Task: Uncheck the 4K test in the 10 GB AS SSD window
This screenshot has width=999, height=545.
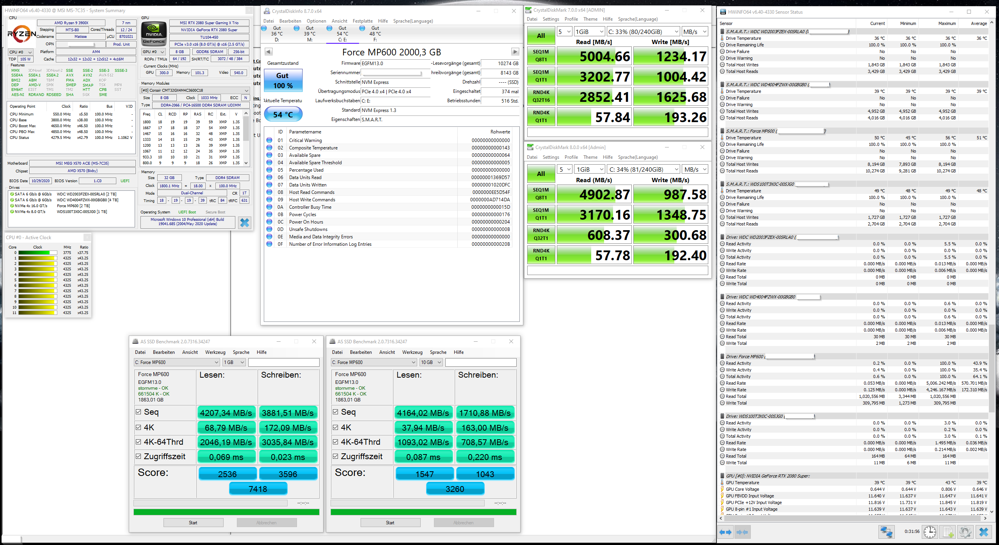Action: 336,427
